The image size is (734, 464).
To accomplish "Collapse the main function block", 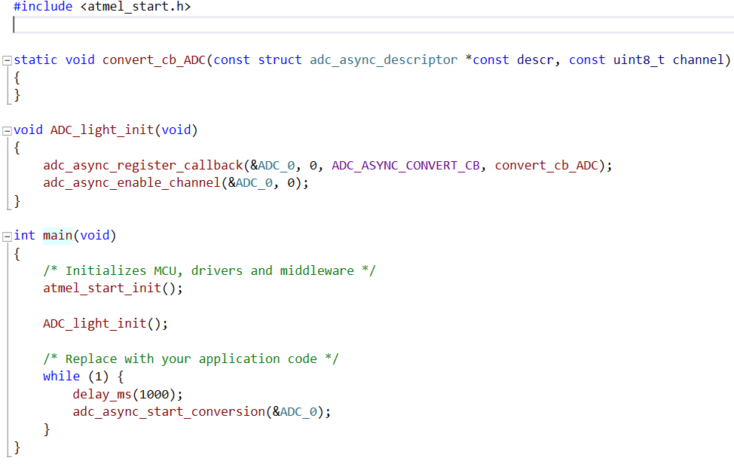I will tap(6, 235).
